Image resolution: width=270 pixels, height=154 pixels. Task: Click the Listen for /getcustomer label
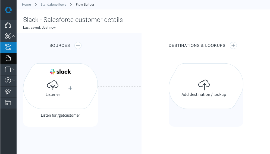click(x=61, y=115)
